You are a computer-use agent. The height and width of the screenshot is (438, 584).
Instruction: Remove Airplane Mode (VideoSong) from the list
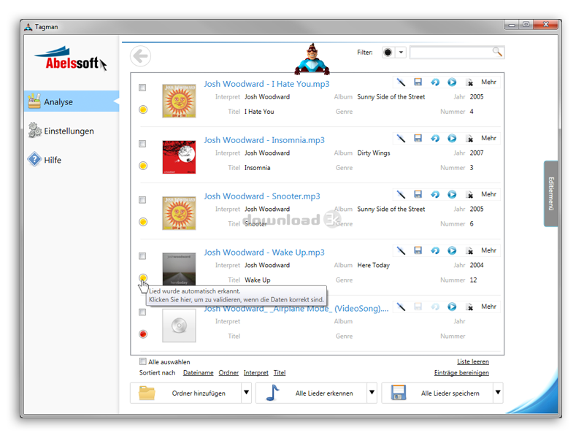tap(470, 307)
